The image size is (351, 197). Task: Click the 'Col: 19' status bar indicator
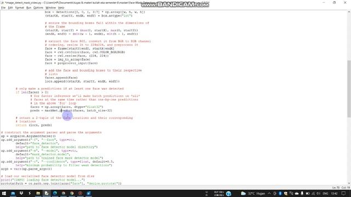(346, 188)
